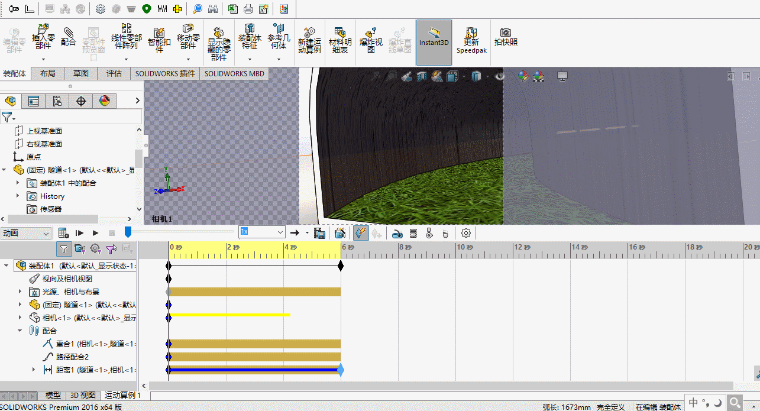This screenshot has width=760, height=411.
Task: Open the motion study properties gear icon
Action: pos(466,233)
